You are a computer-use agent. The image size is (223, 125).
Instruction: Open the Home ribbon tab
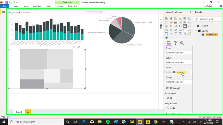[x=15, y=6]
